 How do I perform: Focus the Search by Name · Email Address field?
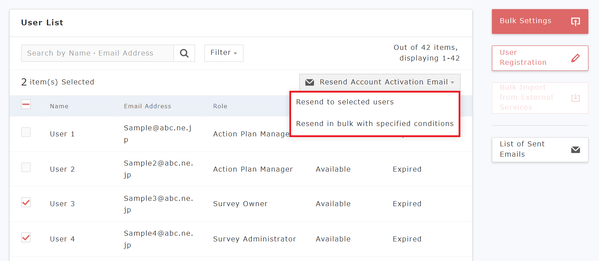[97, 53]
